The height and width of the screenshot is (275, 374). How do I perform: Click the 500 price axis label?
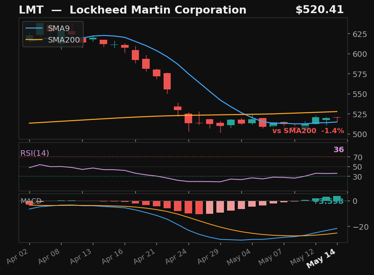[360, 134]
